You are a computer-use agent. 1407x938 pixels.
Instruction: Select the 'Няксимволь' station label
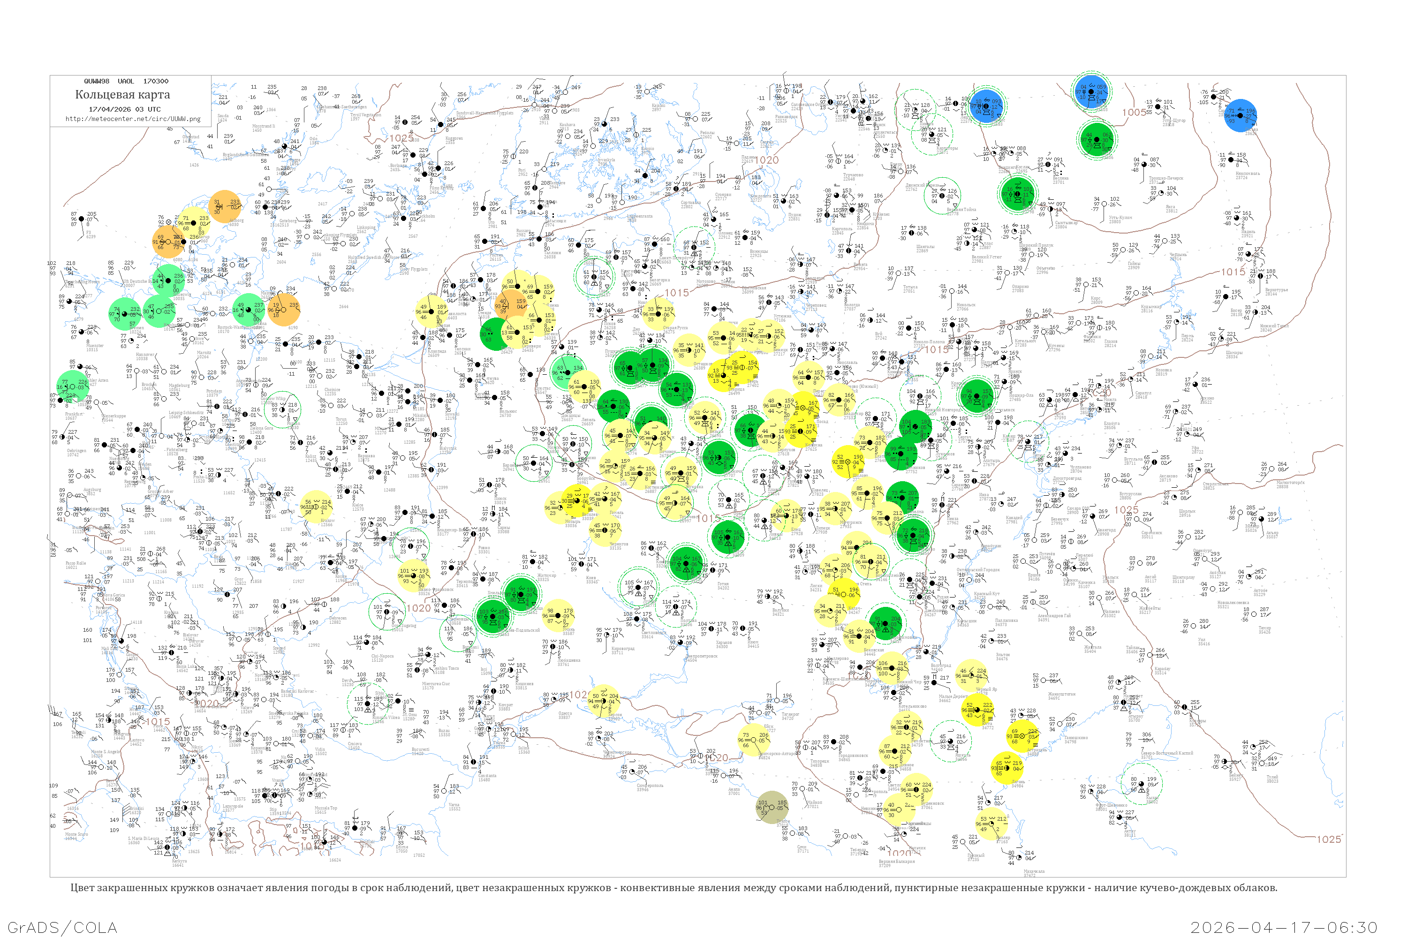(1248, 174)
